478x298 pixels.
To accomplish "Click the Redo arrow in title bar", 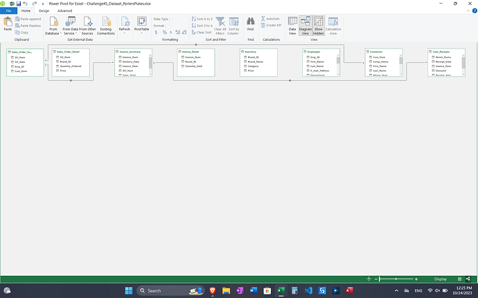I will [x=34, y=3].
